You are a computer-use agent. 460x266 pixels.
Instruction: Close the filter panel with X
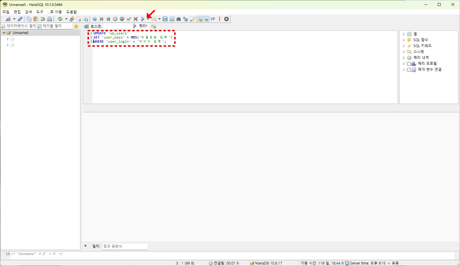coord(85,246)
